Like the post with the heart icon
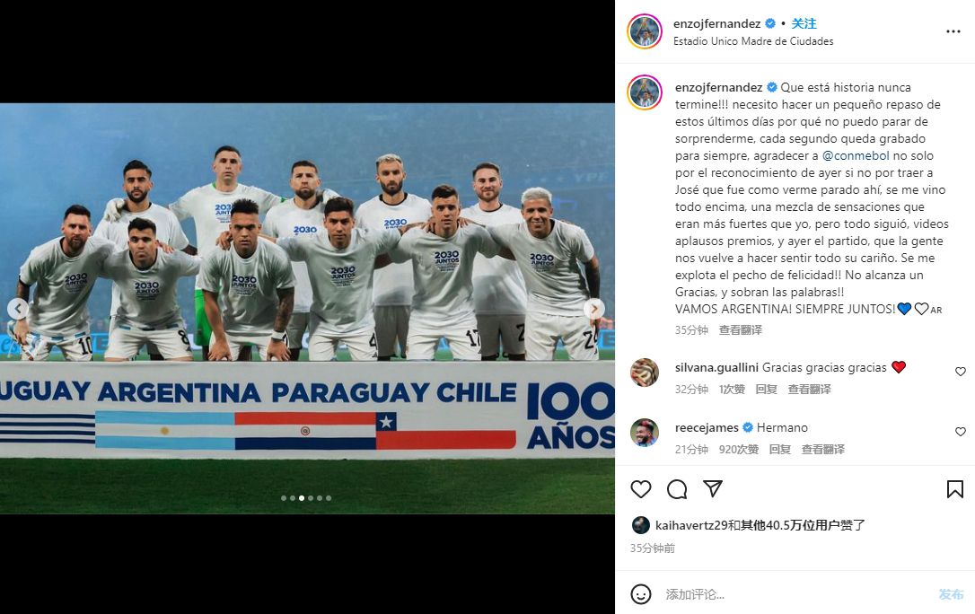The image size is (975, 614). pyautogui.click(x=640, y=489)
